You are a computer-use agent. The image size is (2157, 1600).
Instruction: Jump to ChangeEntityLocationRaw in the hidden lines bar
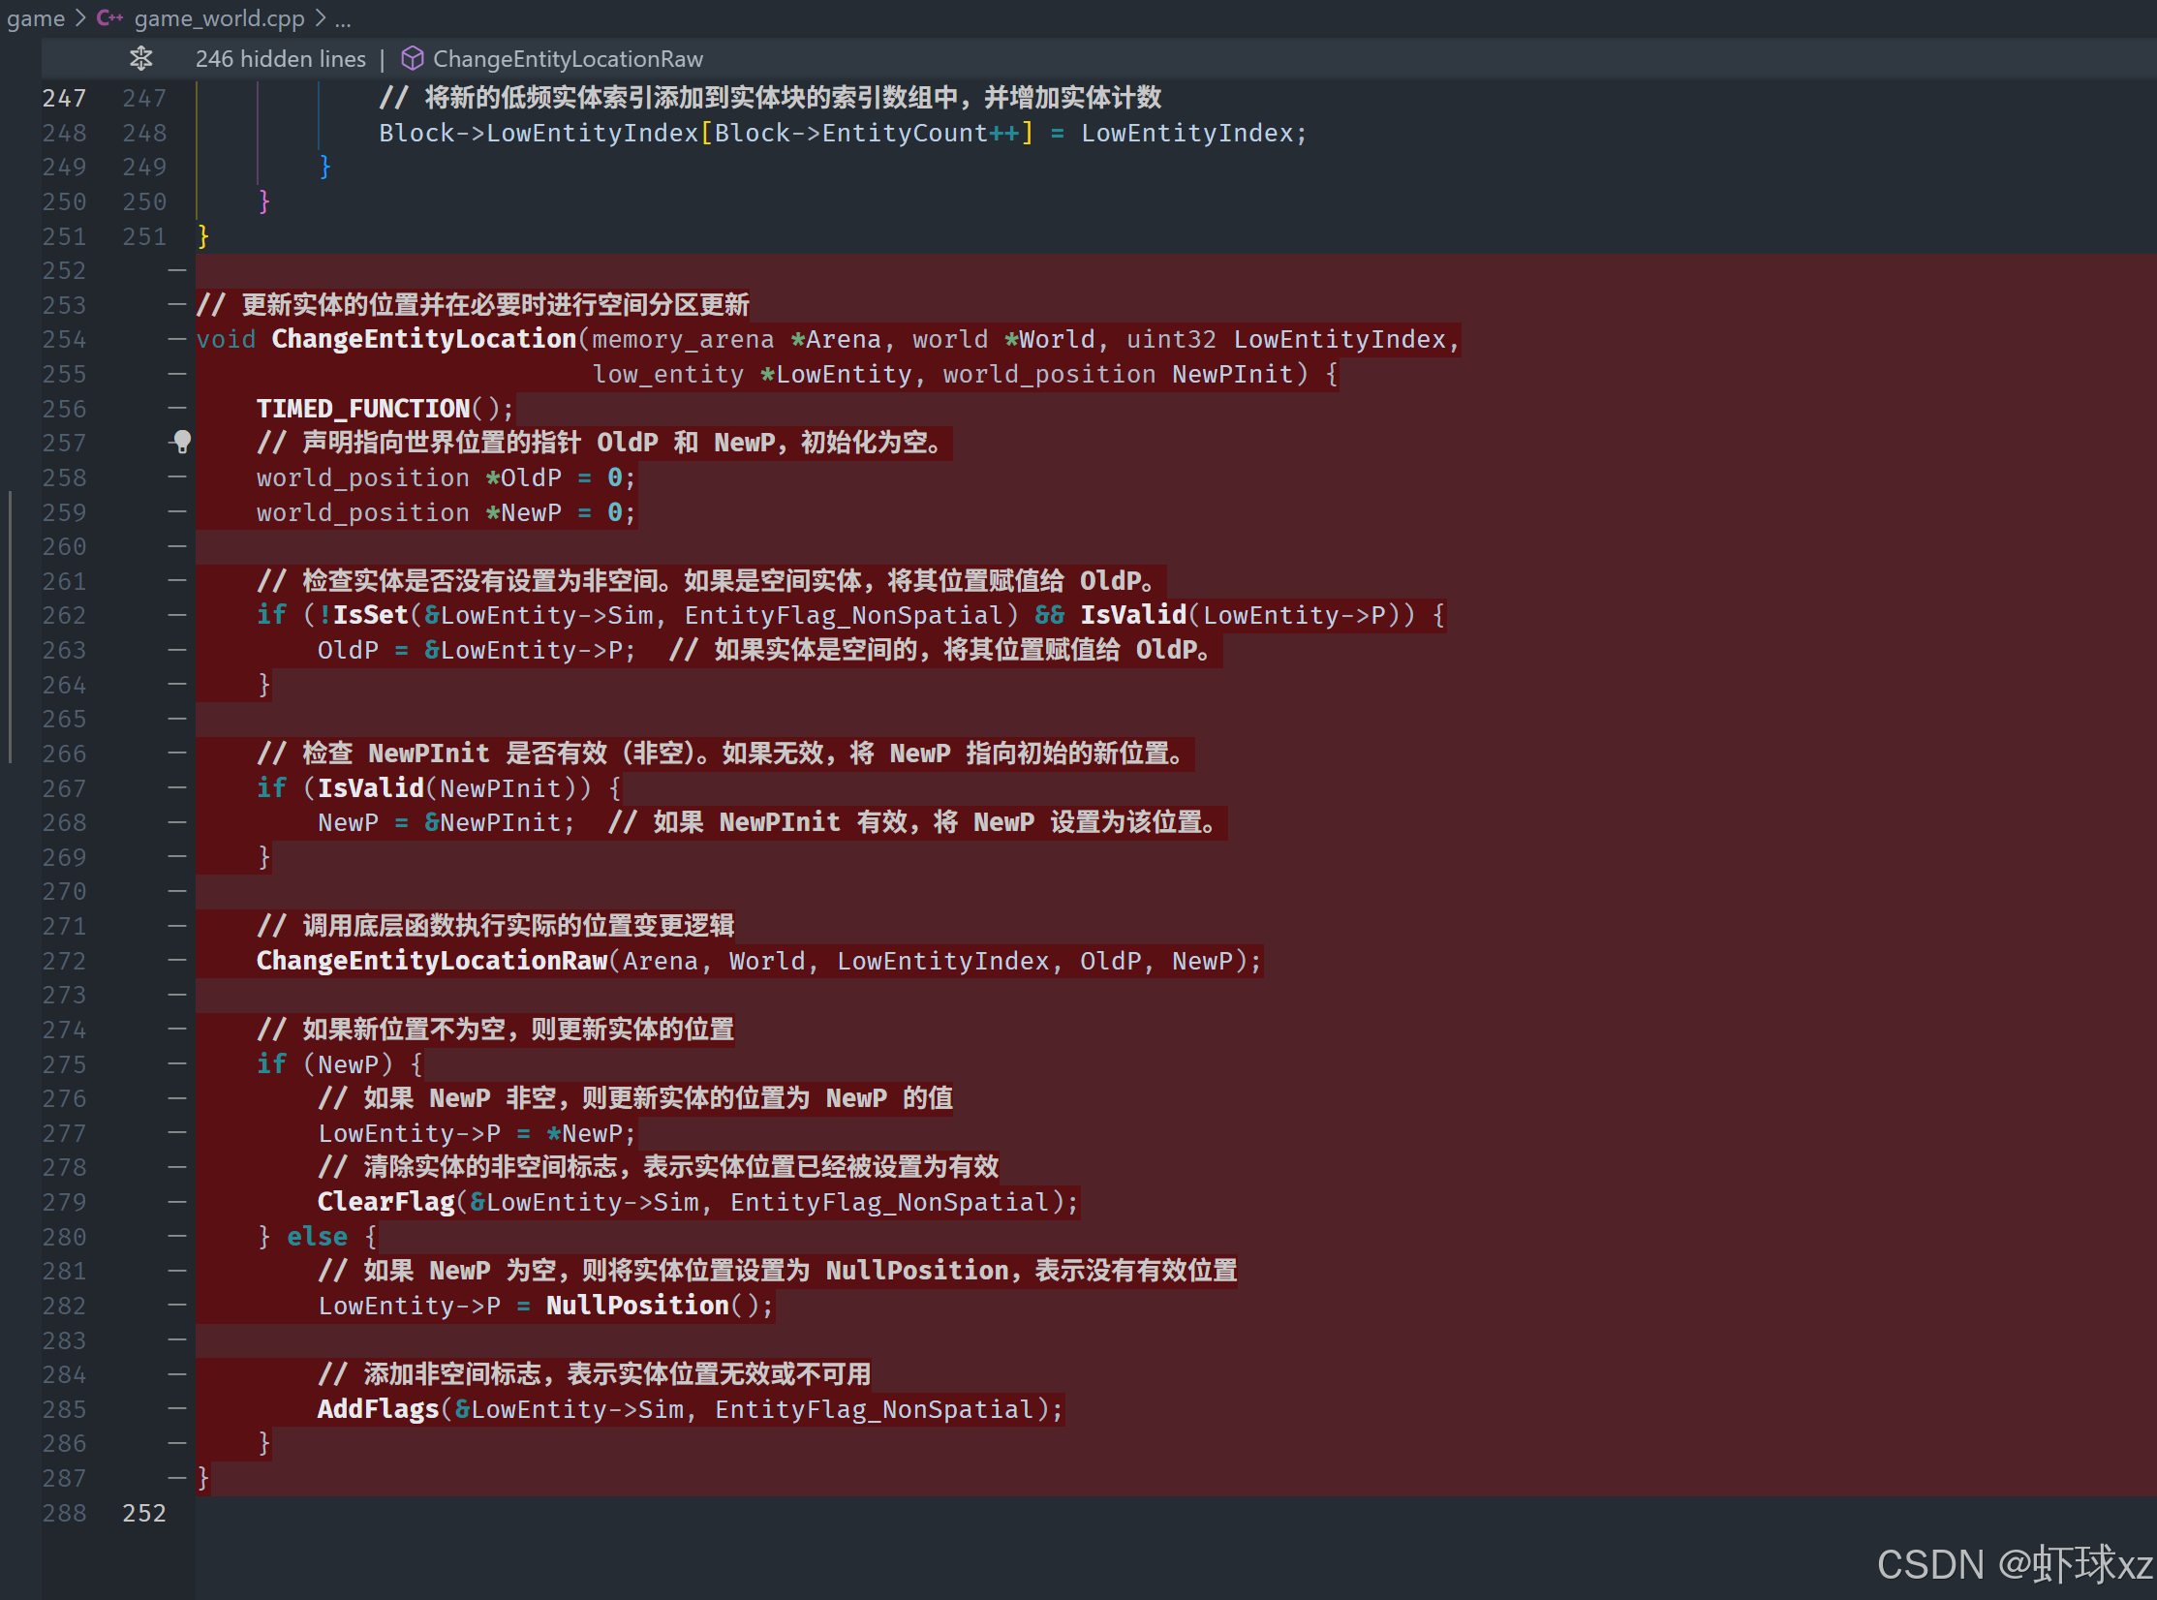click(568, 59)
